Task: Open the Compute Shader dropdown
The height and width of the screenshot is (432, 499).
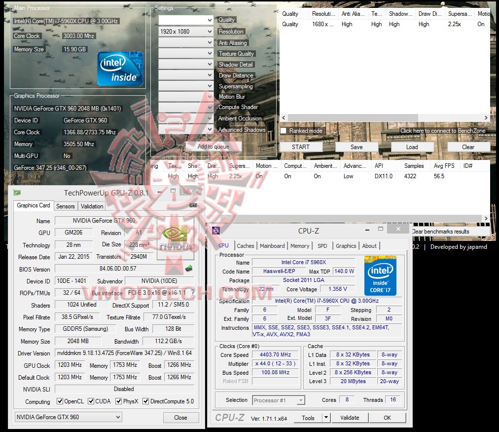Action: click(186, 107)
